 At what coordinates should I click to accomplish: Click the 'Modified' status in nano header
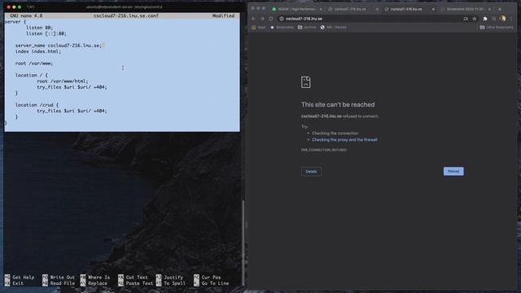(223, 15)
